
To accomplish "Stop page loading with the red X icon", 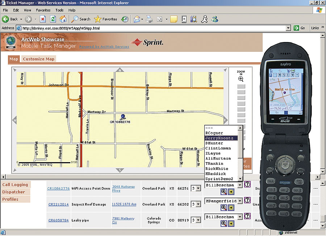I will 43,19.
